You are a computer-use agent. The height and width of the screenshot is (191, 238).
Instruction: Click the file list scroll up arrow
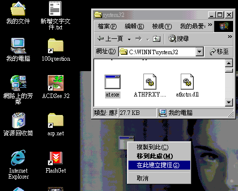[x=229, y=63]
